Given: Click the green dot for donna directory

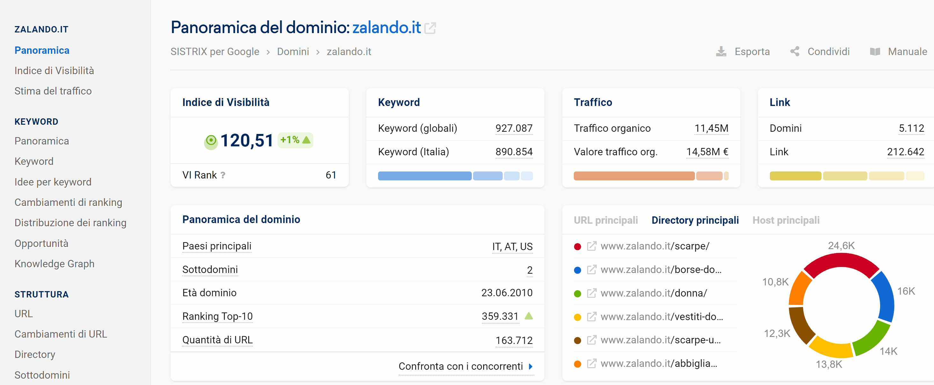Looking at the screenshot, I should [x=578, y=294].
